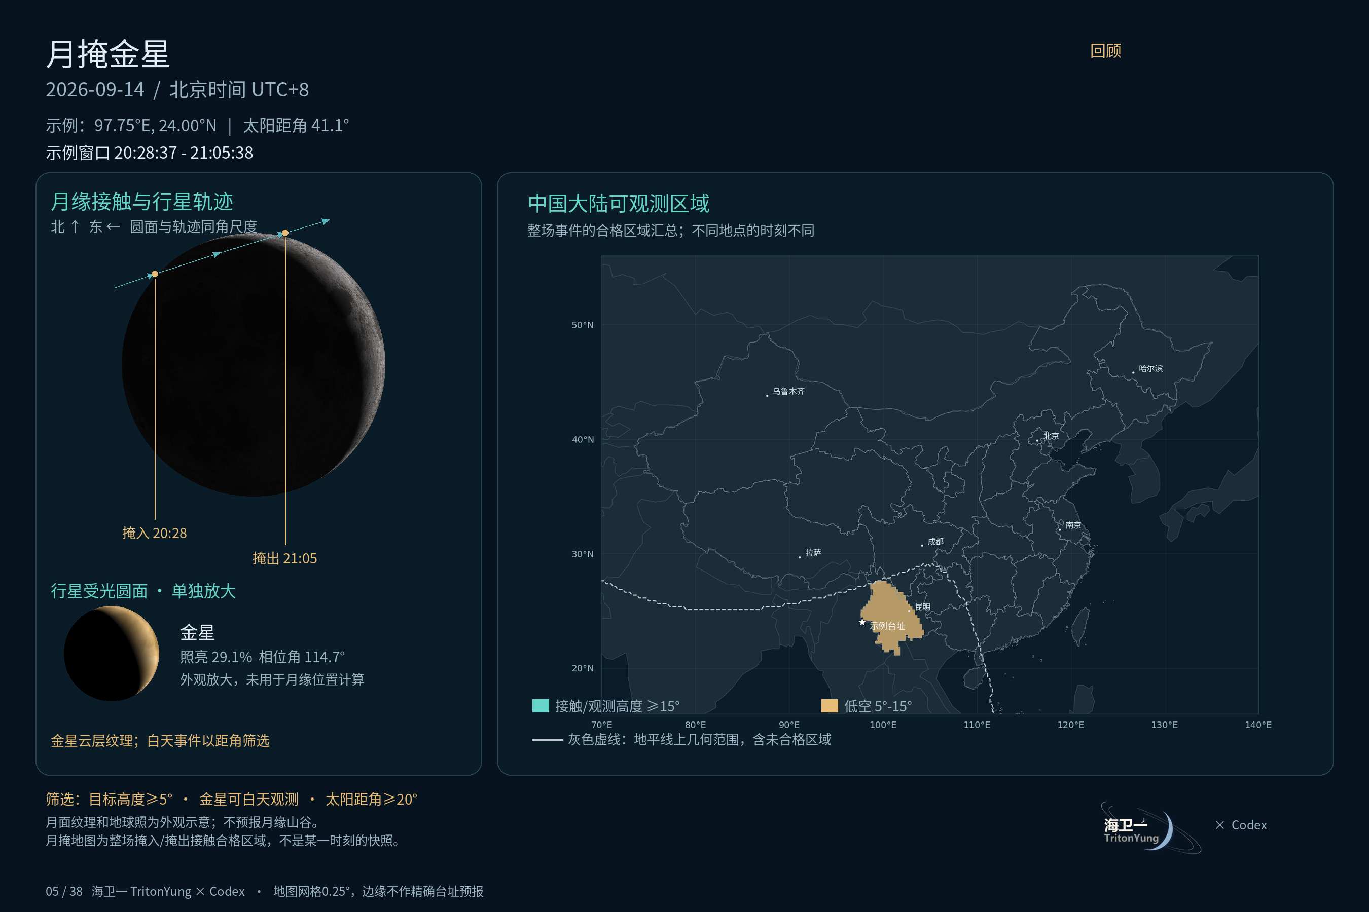Click the 北京 city marker on map
1369x912 pixels.
pyautogui.click(x=1037, y=441)
